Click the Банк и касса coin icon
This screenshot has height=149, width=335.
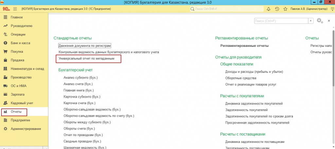(6, 43)
